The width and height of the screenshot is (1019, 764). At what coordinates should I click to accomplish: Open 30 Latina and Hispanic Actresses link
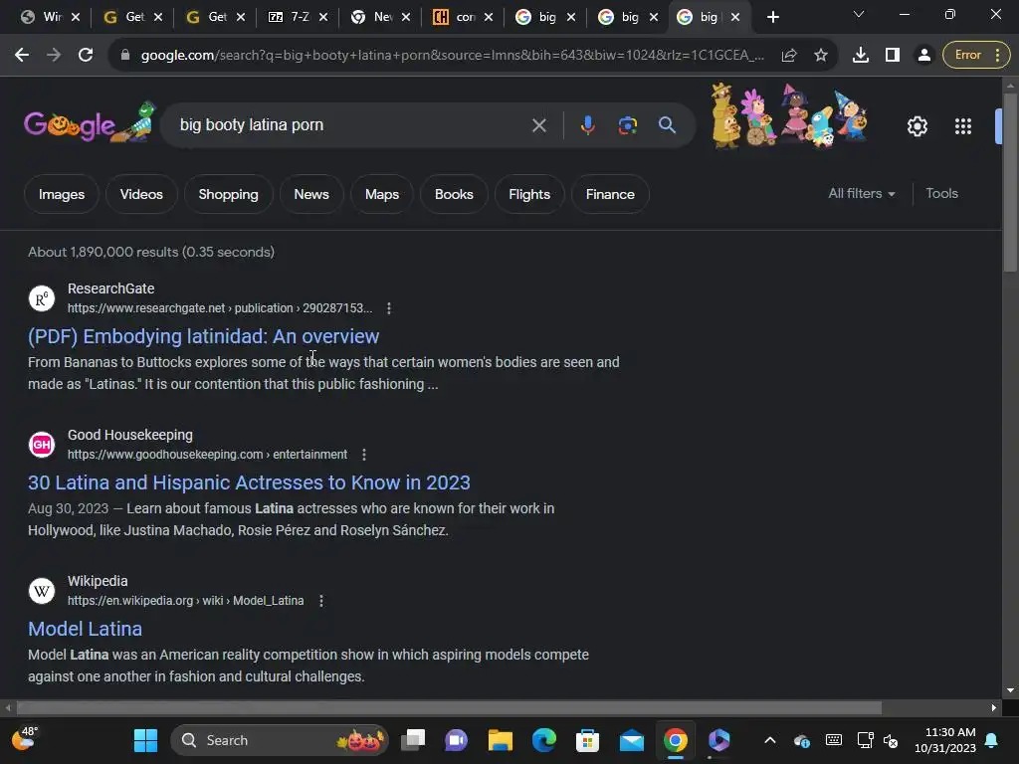[x=249, y=482]
